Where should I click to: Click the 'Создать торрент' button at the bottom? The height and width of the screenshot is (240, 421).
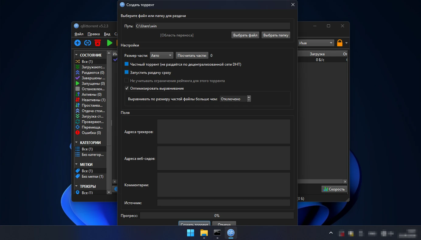tap(194, 223)
